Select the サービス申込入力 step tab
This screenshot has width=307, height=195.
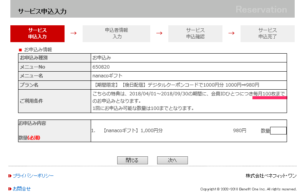pos(37,34)
